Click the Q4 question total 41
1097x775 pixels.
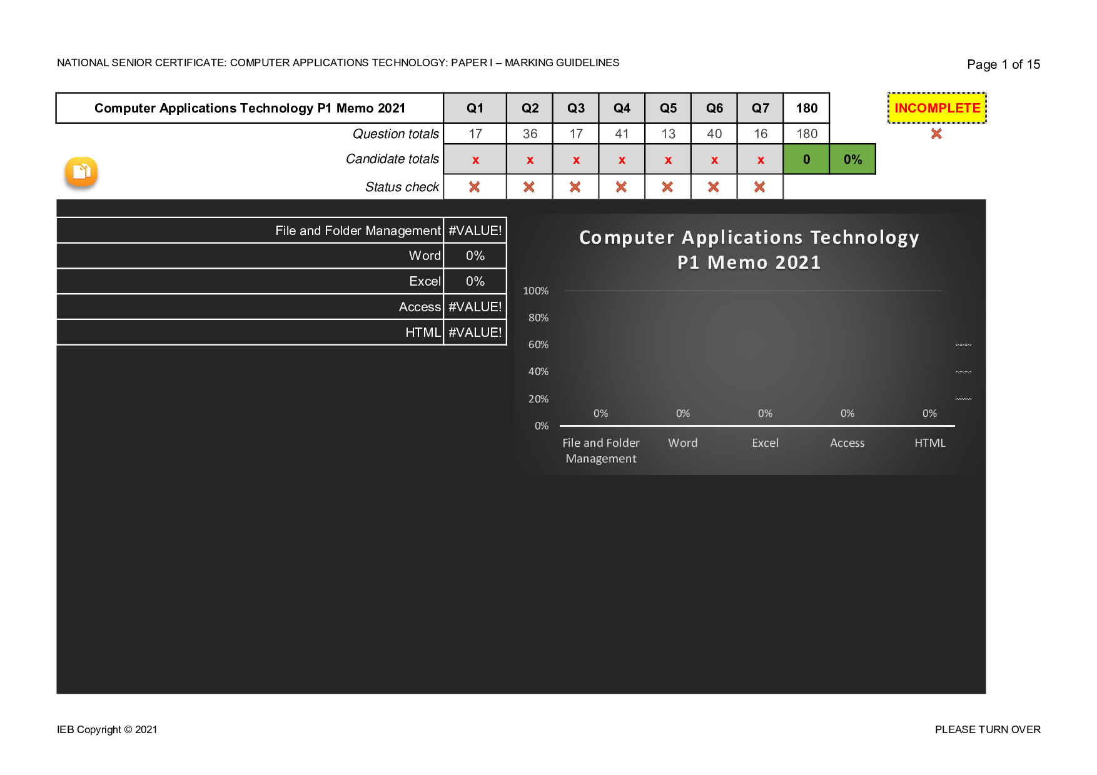[622, 134]
